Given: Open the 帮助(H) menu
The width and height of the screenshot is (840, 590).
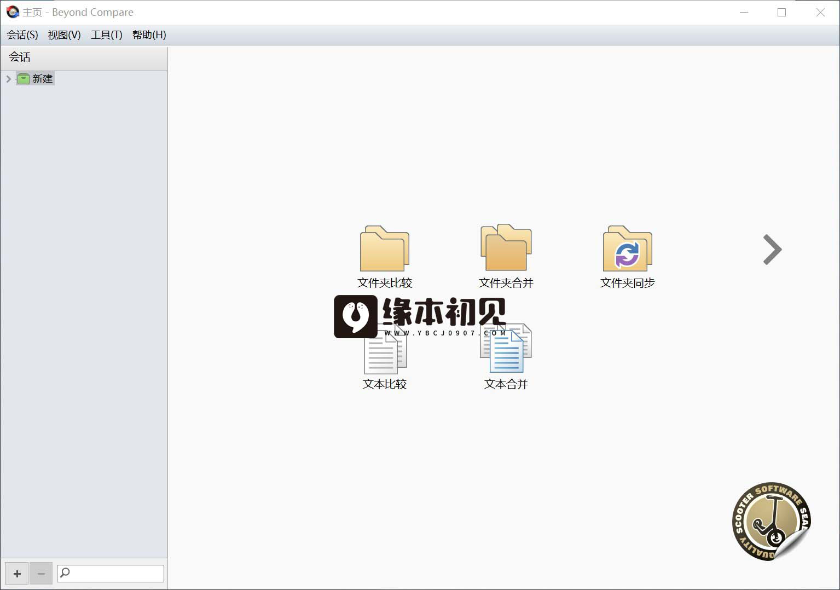Looking at the screenshot, I should 149,35.
